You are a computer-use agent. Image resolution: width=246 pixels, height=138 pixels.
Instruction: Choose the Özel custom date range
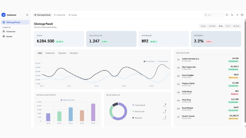[236, 26]
